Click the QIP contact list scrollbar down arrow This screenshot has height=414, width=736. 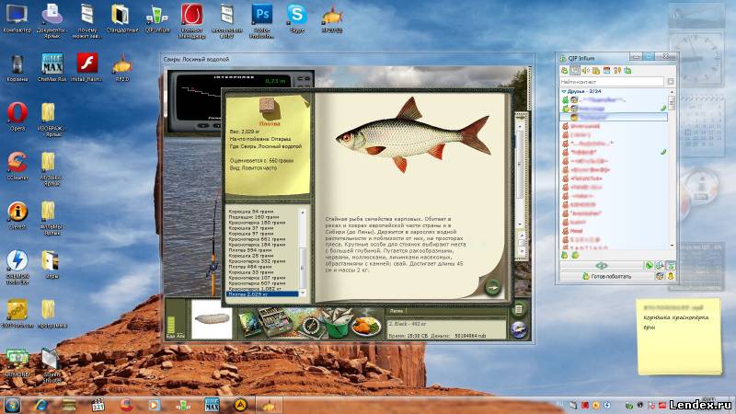click(672, 246)
